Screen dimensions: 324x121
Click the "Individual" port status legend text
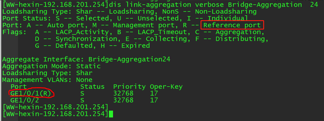tap(228, 19)
